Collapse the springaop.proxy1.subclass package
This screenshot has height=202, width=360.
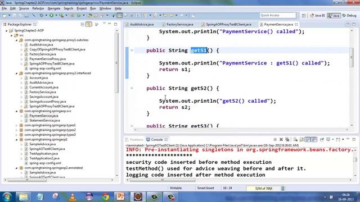tap(16, 40)
